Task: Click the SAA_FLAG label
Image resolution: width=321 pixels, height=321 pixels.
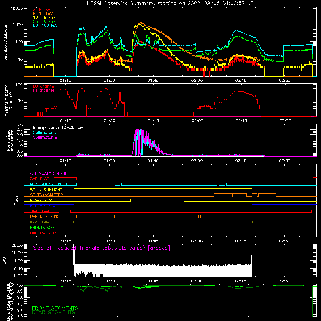Action: click(x=39, y=211)
